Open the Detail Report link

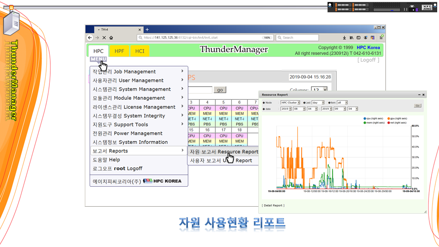tap(273, 205)
